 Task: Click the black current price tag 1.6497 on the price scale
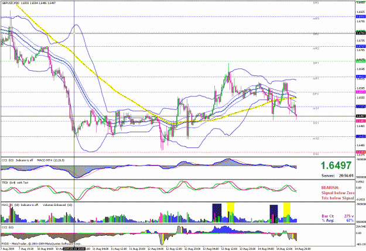pyautogui.click(x=361, y=116)
